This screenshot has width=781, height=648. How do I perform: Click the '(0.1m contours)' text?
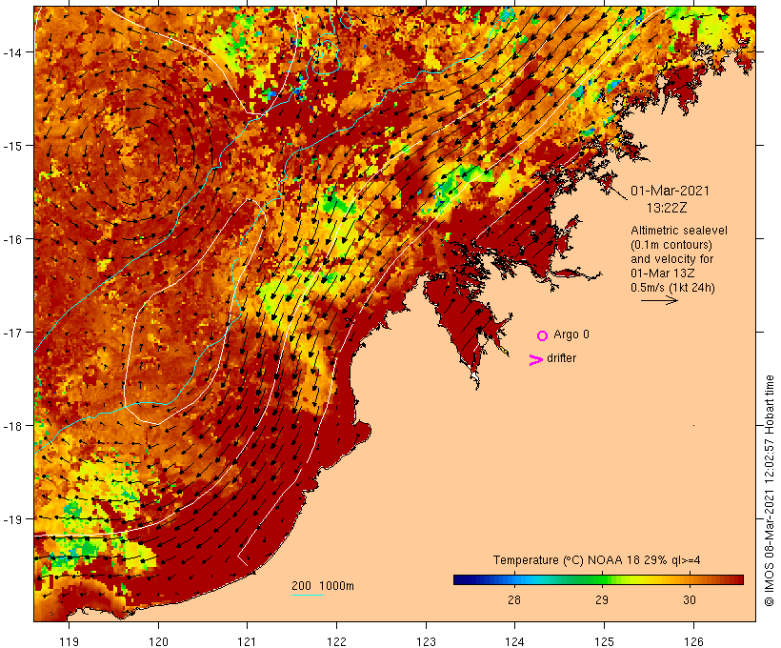click(671, 245)
